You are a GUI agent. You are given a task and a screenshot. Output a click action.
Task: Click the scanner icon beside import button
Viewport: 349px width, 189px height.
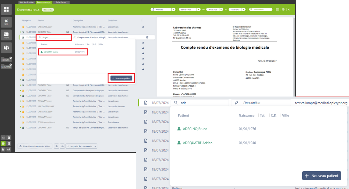[62, 146]
